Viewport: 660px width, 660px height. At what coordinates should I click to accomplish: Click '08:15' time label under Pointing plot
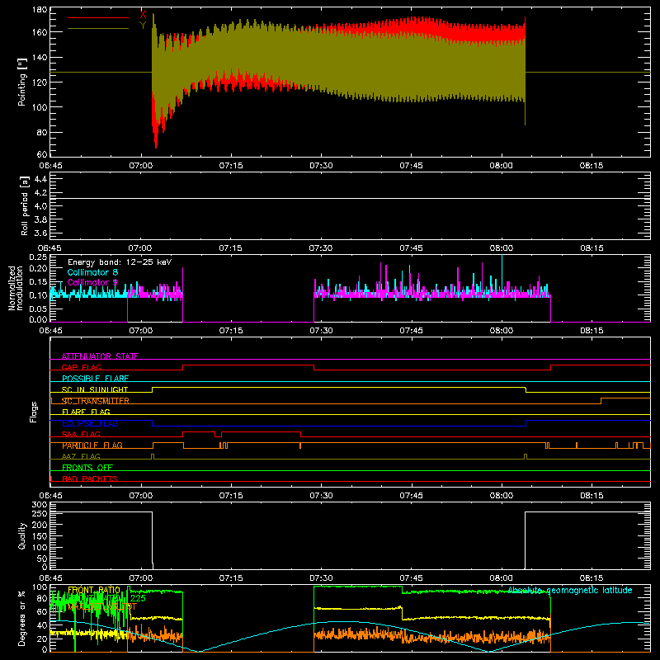click(x=592, y=166)
